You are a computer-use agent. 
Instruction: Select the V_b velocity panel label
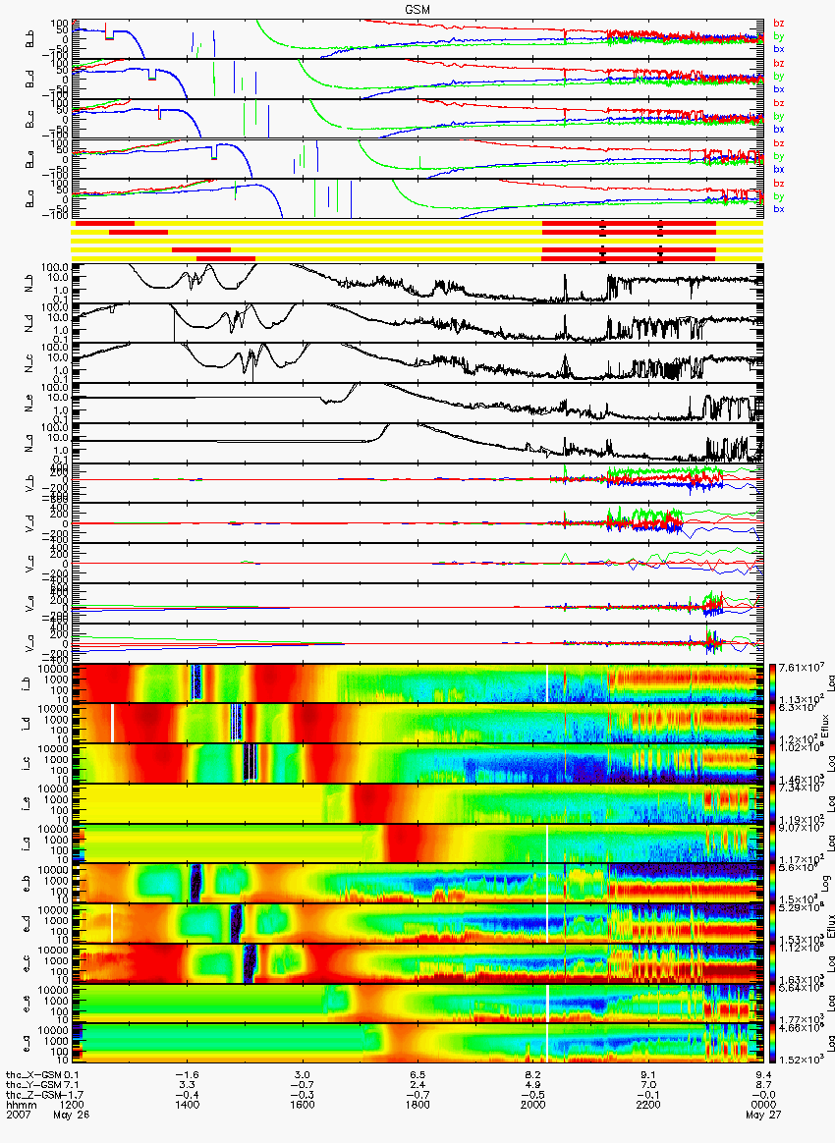click(x=29, y=482)
